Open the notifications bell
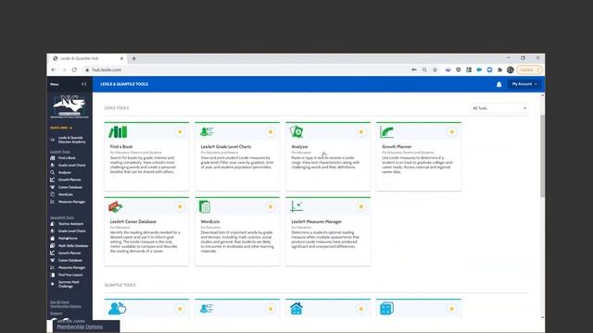Viewport: 593px width, 333px height. coord(498,84)
